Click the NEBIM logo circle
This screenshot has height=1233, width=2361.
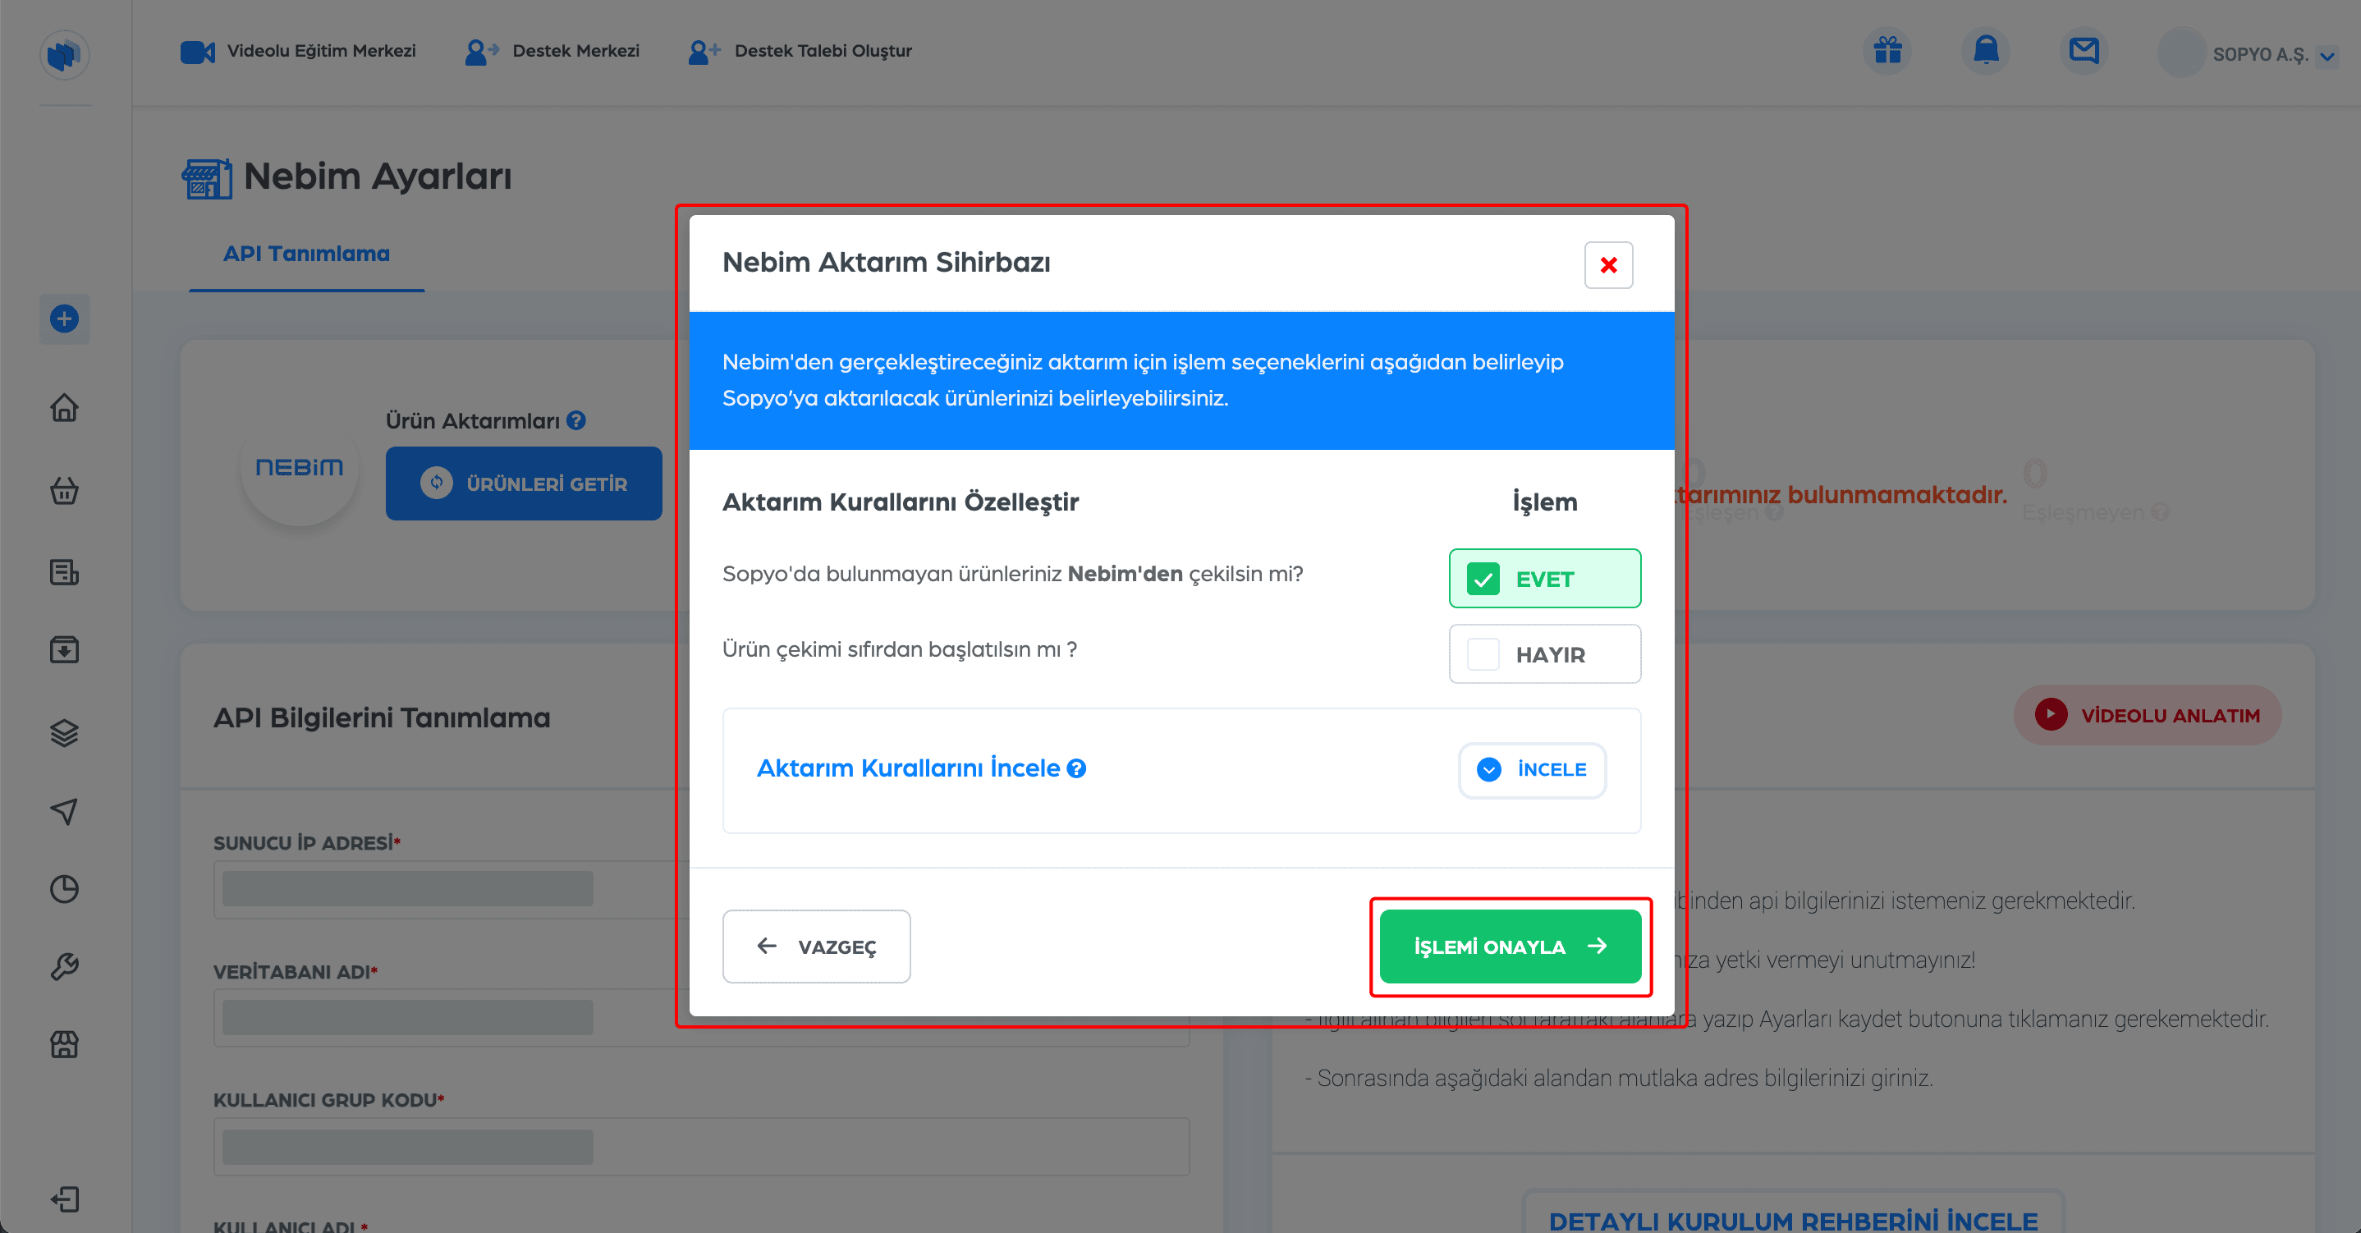coord(299,468)
